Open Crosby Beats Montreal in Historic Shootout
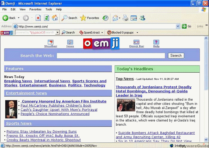Screen dimensions: 209x148 44,140
